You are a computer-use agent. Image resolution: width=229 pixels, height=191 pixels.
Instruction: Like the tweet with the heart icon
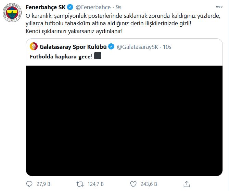133,184
